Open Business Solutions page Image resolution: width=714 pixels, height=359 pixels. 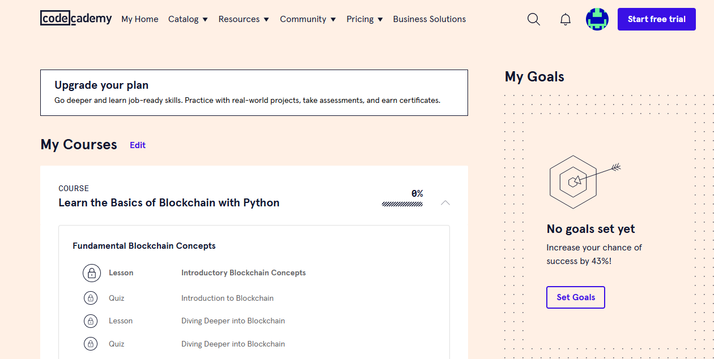(429, 19)
